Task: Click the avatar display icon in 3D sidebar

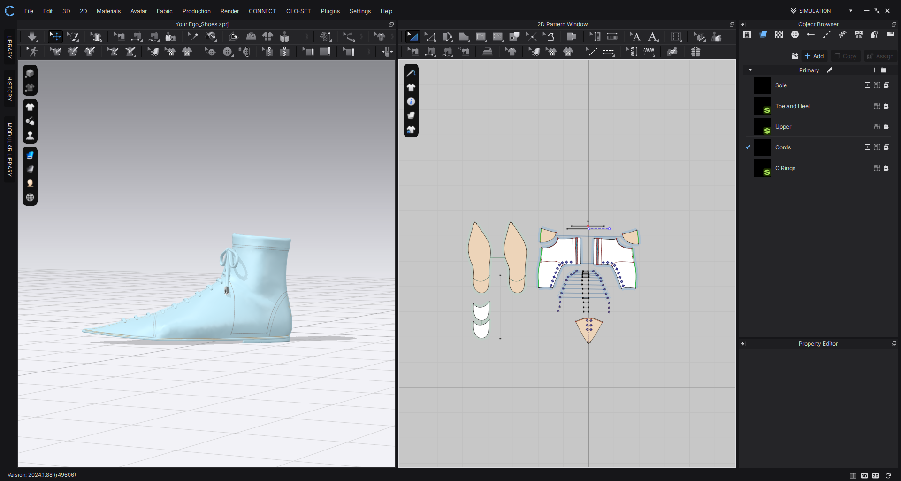Action: coord(30,135)
